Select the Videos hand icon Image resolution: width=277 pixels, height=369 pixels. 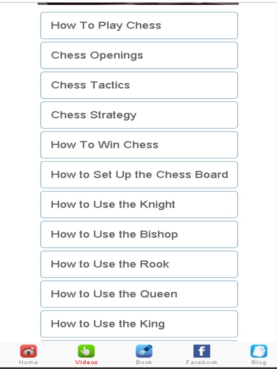(86, 351)
